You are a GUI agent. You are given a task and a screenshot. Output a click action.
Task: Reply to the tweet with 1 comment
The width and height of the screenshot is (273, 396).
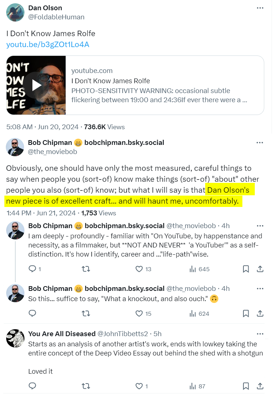[x=32, y=269]
